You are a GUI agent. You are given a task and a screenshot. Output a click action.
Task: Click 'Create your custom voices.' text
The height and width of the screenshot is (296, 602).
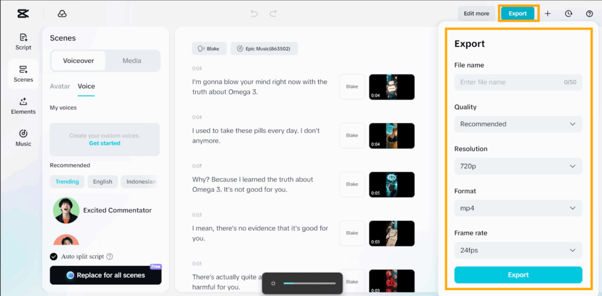pyautogui.click(x=105, y=136)
